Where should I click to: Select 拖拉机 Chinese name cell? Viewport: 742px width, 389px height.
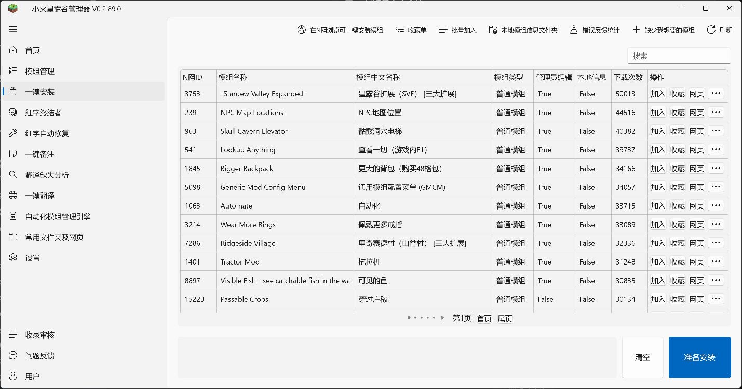click(x=423, y=262)
